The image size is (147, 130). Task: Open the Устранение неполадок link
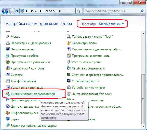tap(27, 88)
